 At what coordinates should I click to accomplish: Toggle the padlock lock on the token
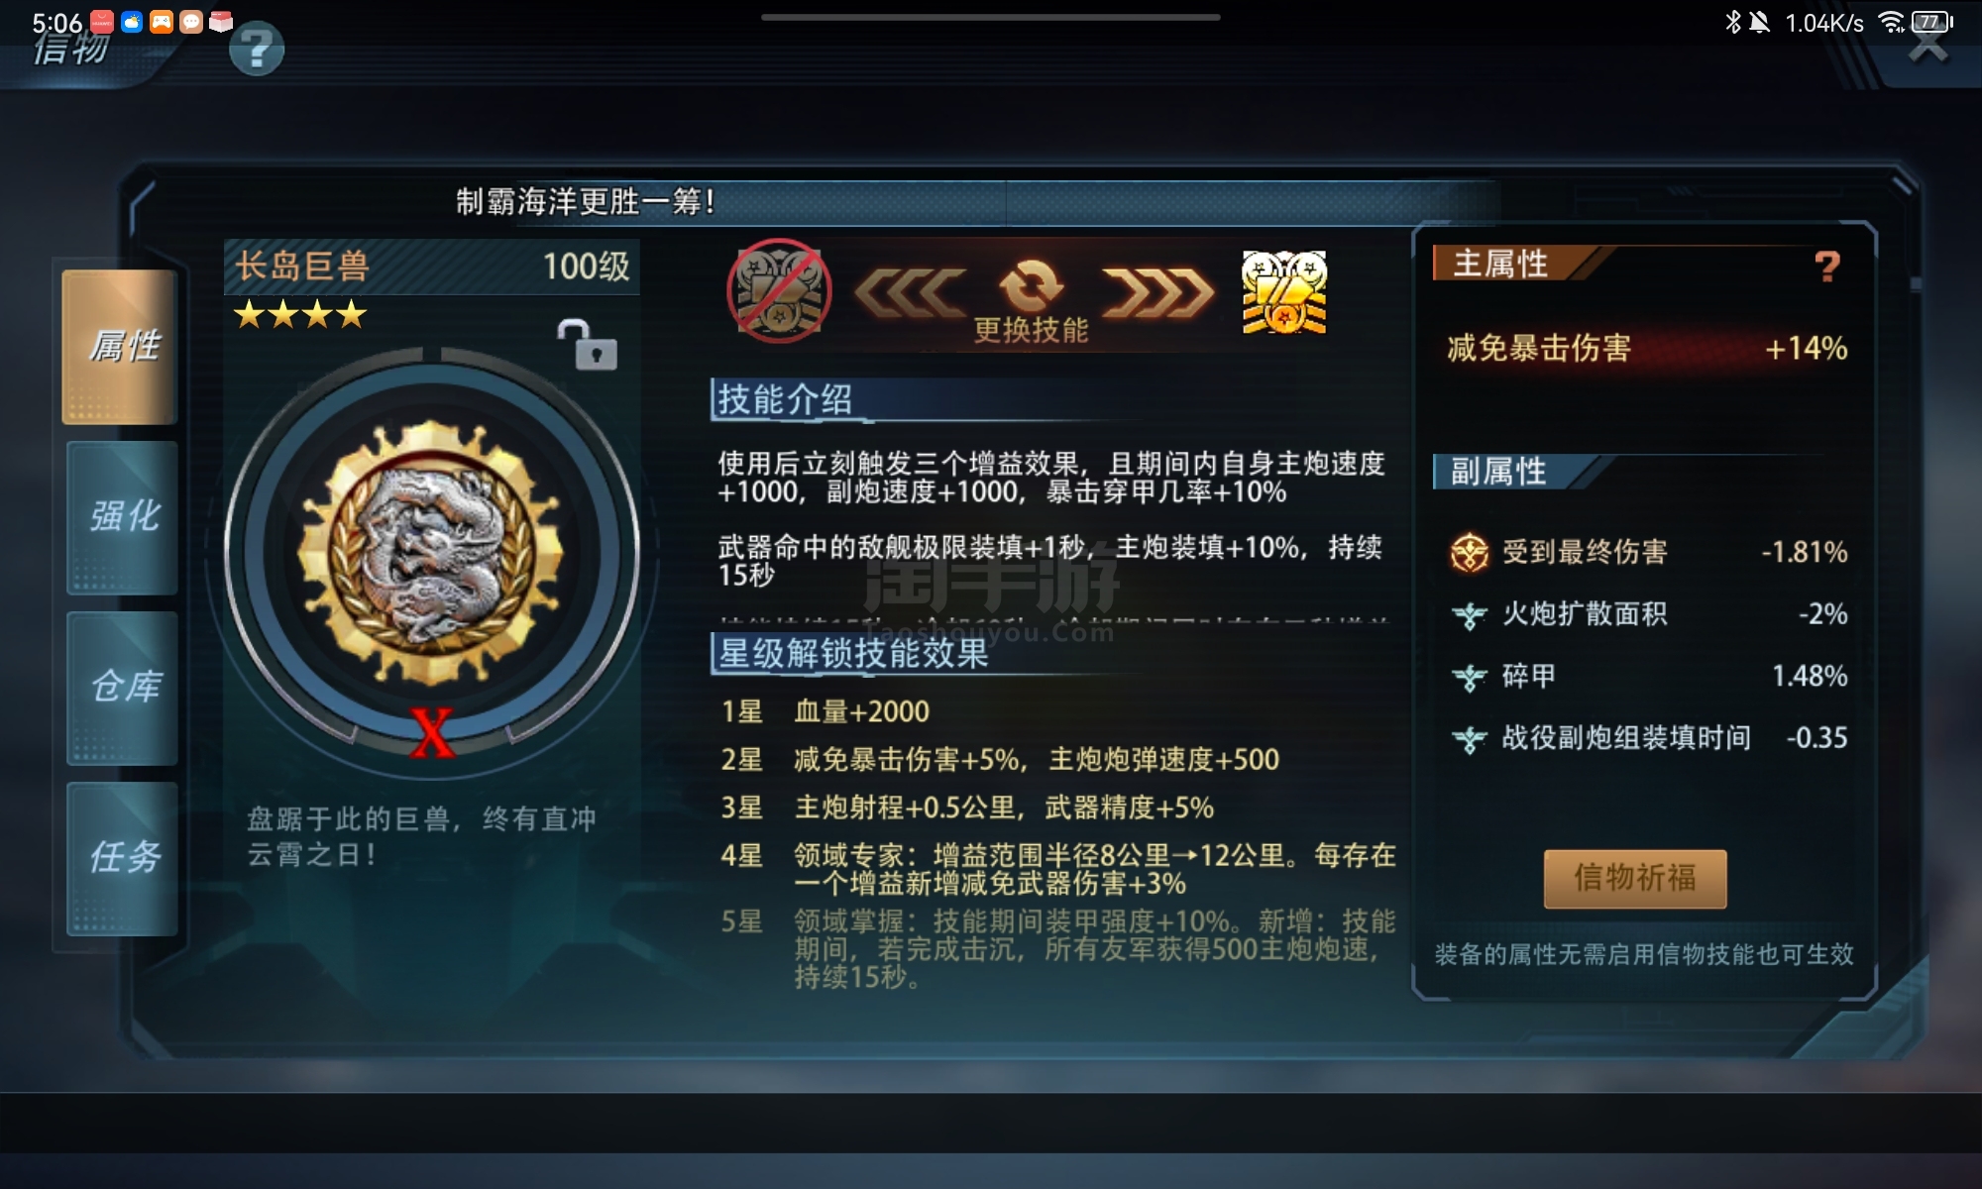pos(587,345)
